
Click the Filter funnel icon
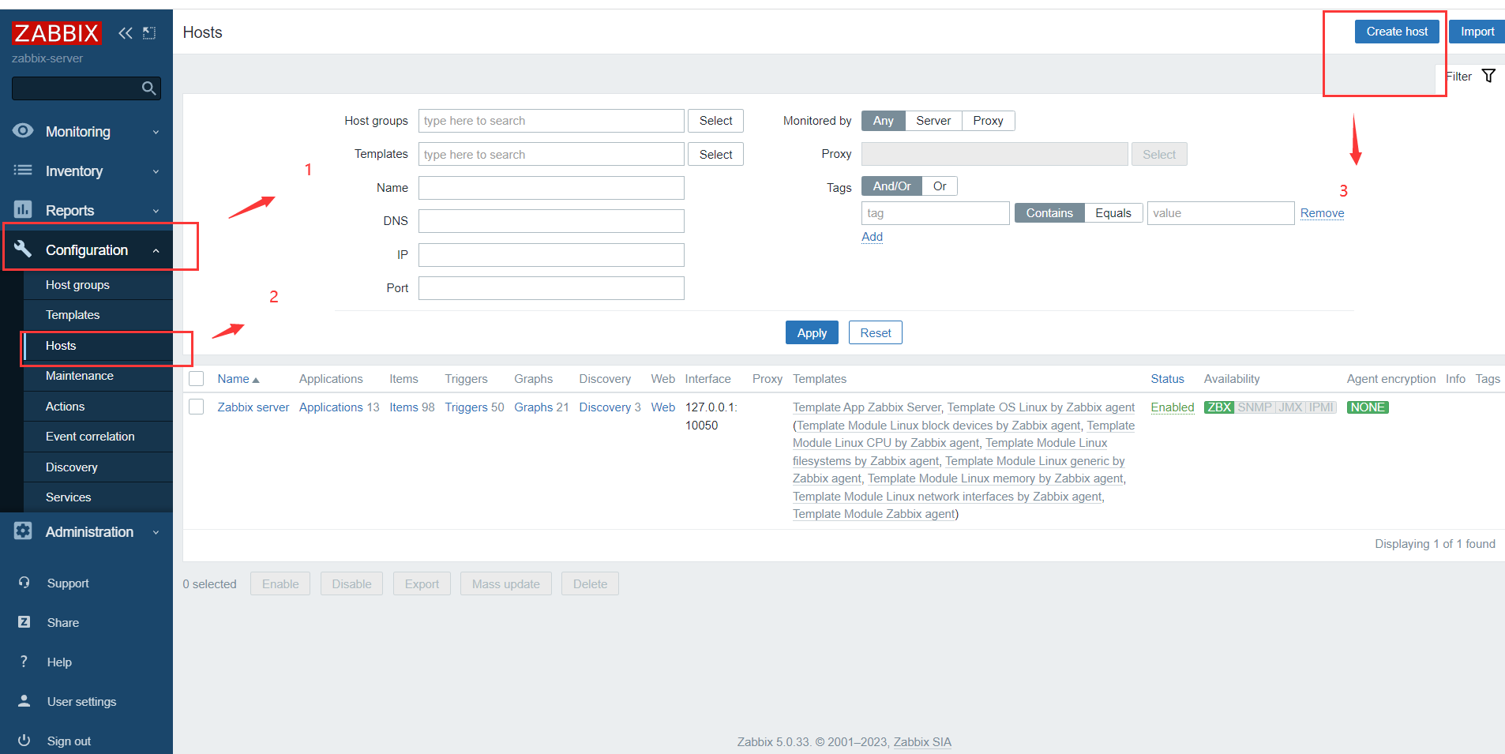point(1488,76)
